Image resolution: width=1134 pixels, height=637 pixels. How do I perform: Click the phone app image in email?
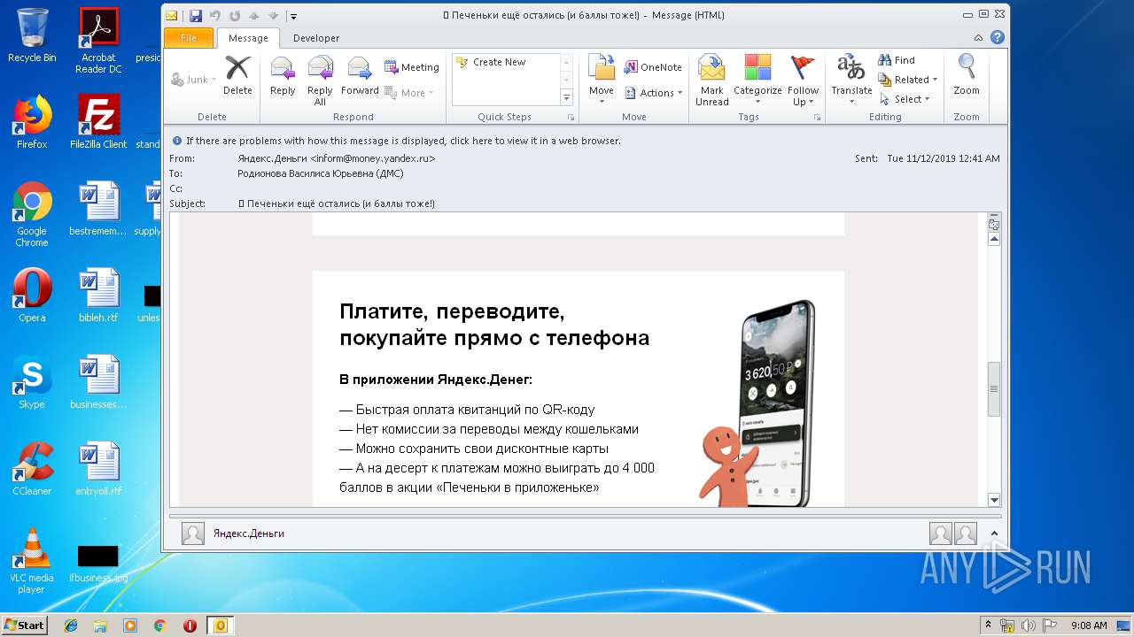click(757, 403)
